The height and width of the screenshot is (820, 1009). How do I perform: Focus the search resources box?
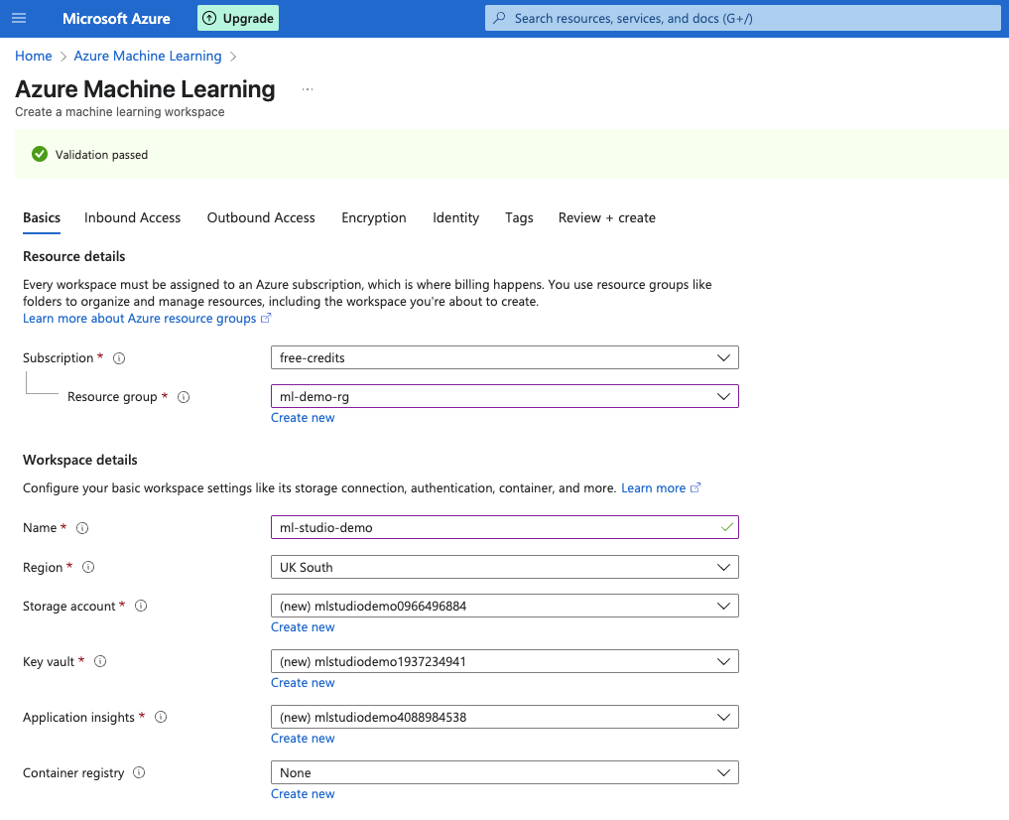[x=742, y=18]
